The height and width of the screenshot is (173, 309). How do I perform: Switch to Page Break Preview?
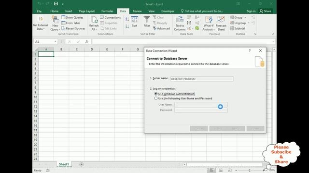click(x=230, y=170)
